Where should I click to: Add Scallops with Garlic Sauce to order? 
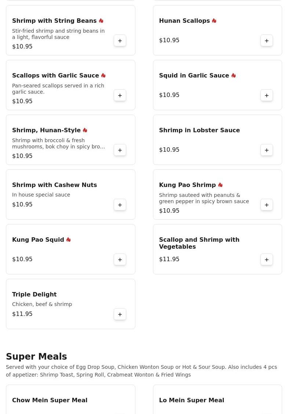click(120, 96)
